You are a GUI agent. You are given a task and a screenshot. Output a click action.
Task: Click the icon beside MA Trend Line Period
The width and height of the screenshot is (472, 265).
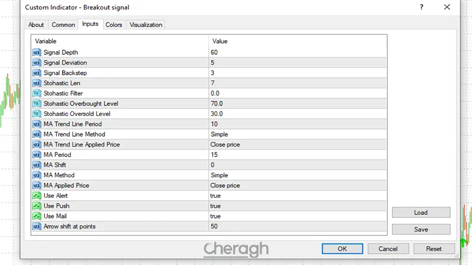pos(37,124)
